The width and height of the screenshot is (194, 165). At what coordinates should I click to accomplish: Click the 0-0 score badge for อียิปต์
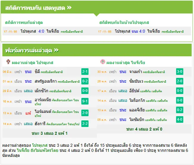(179, 91)
